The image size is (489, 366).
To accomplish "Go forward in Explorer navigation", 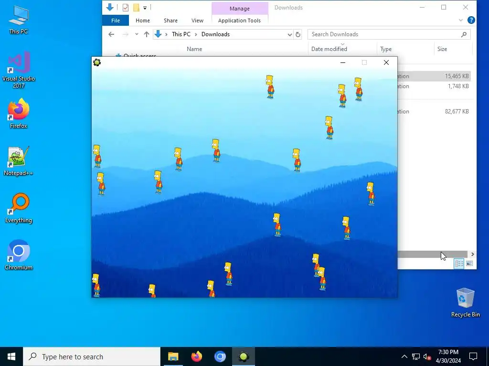I will click(126, 34).
